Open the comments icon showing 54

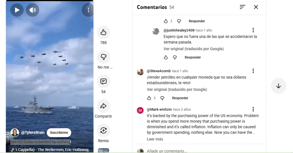(103, 81)
